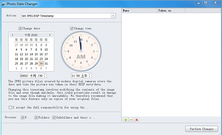Image resolution: width=222 pixels, height=135 pixels.
Task: Click the yellow minus remove file icon
Action: tap(131, 120)
